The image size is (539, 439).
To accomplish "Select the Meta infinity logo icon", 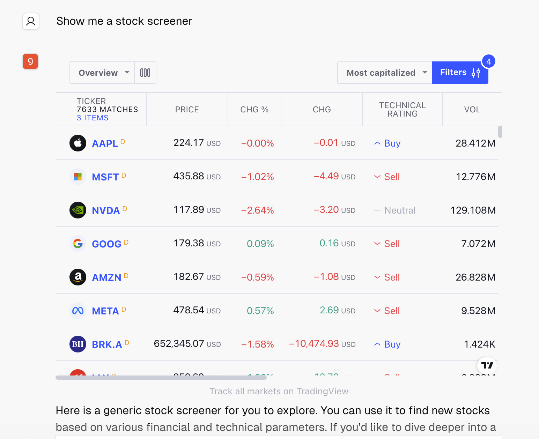I will coord(77,311).
